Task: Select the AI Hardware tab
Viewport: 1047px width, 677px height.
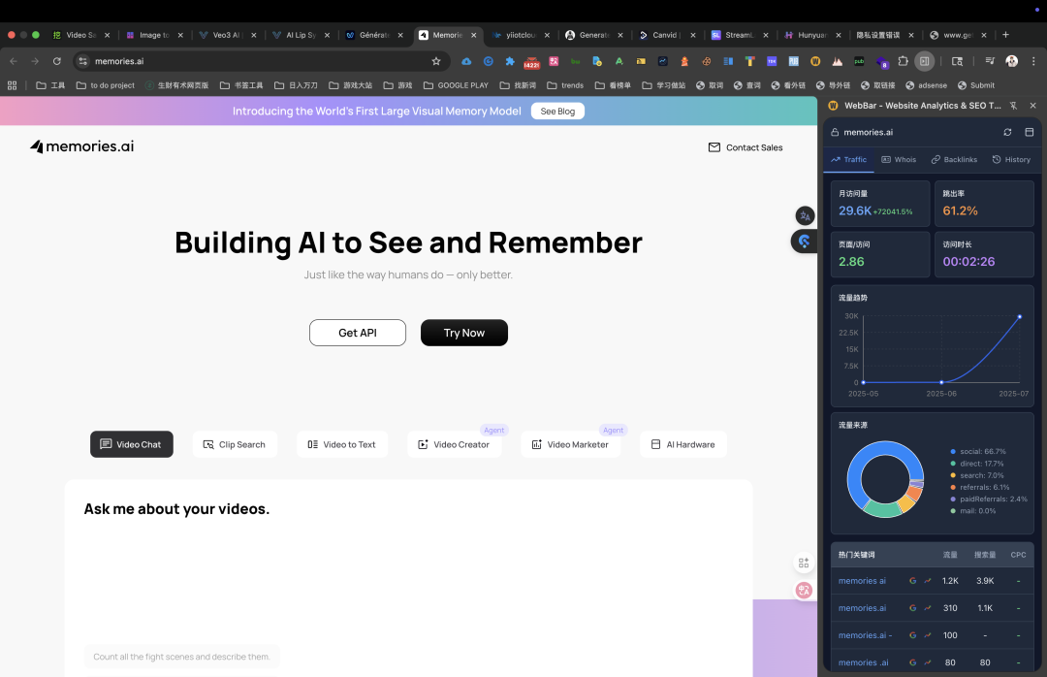Action: (x=683, y=444)
